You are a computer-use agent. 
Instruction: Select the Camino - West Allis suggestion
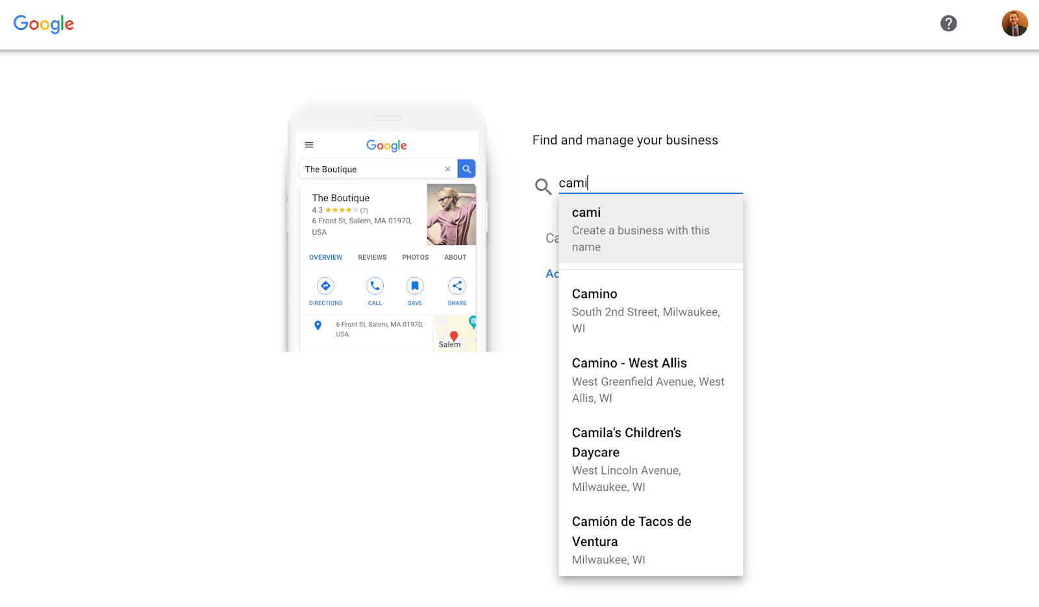(651, 380)
